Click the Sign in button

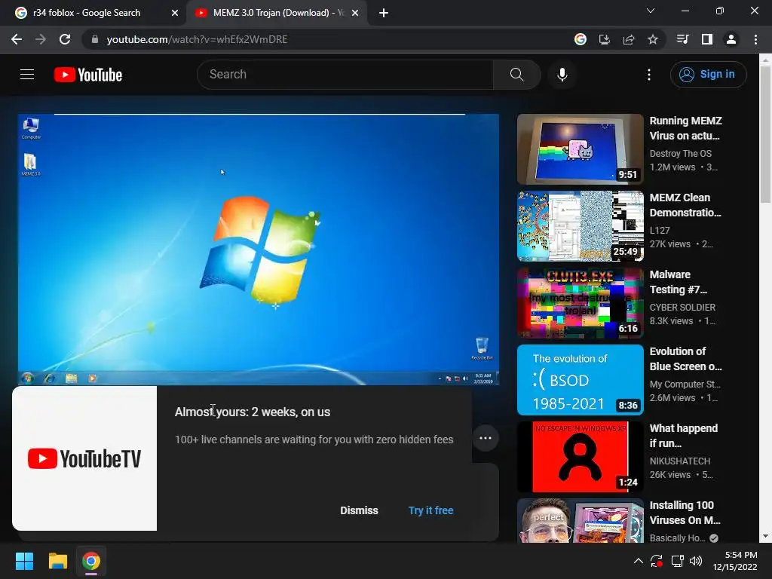click(x=708, y=75)
